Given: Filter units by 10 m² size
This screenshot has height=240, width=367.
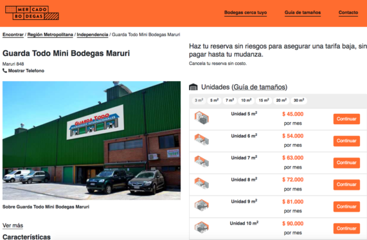Looking at the screenshot, I should [x=246, y=100].
